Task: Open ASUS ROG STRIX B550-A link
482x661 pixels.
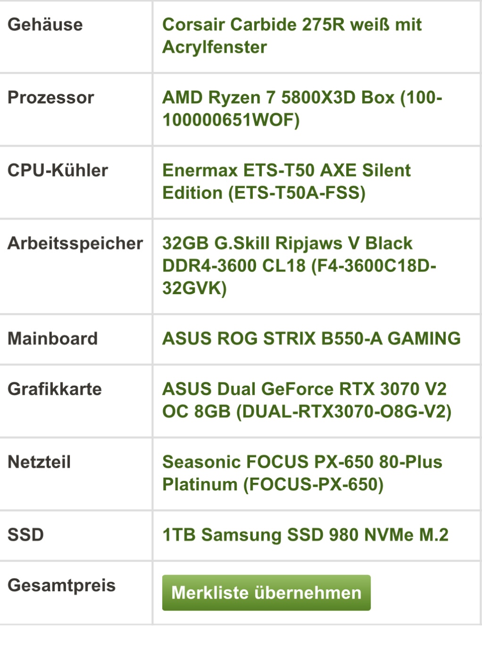Action: click(x=311, y=339)
